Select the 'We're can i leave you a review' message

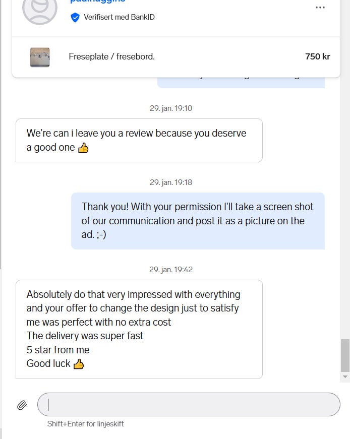(139, 140)
